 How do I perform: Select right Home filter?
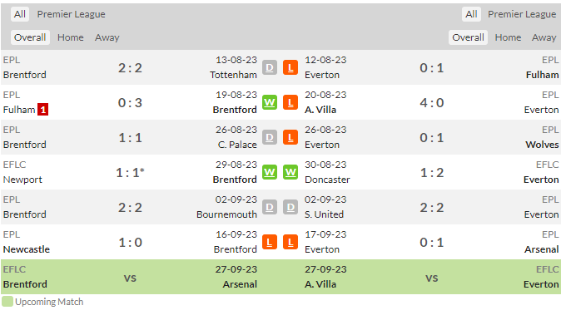pyautogui.click(x=508, y=37)
